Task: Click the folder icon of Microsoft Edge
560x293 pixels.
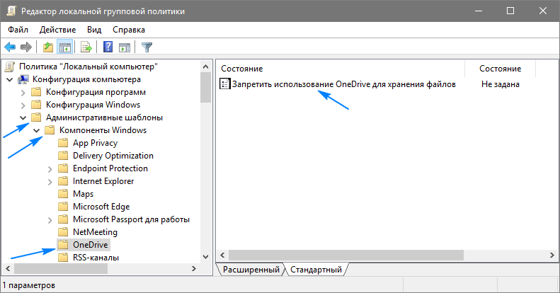Action: (x=63, y=207)
